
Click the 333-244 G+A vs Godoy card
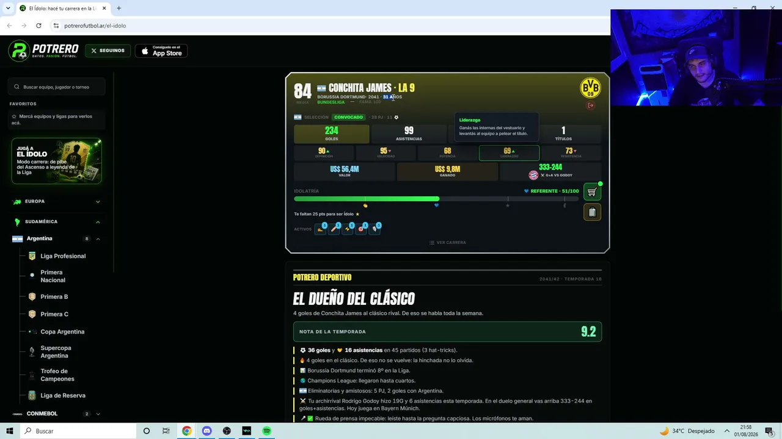point(550,171)
